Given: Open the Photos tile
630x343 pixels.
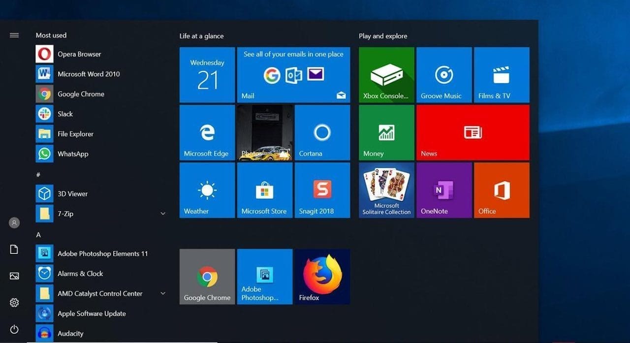Looking at the screenshot, I should [265, 132].
